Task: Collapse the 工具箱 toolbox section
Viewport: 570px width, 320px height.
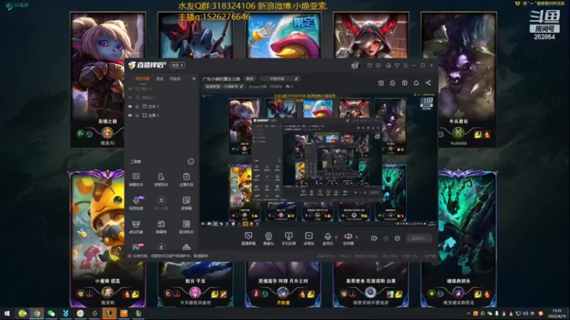Action: click(191, 161)
